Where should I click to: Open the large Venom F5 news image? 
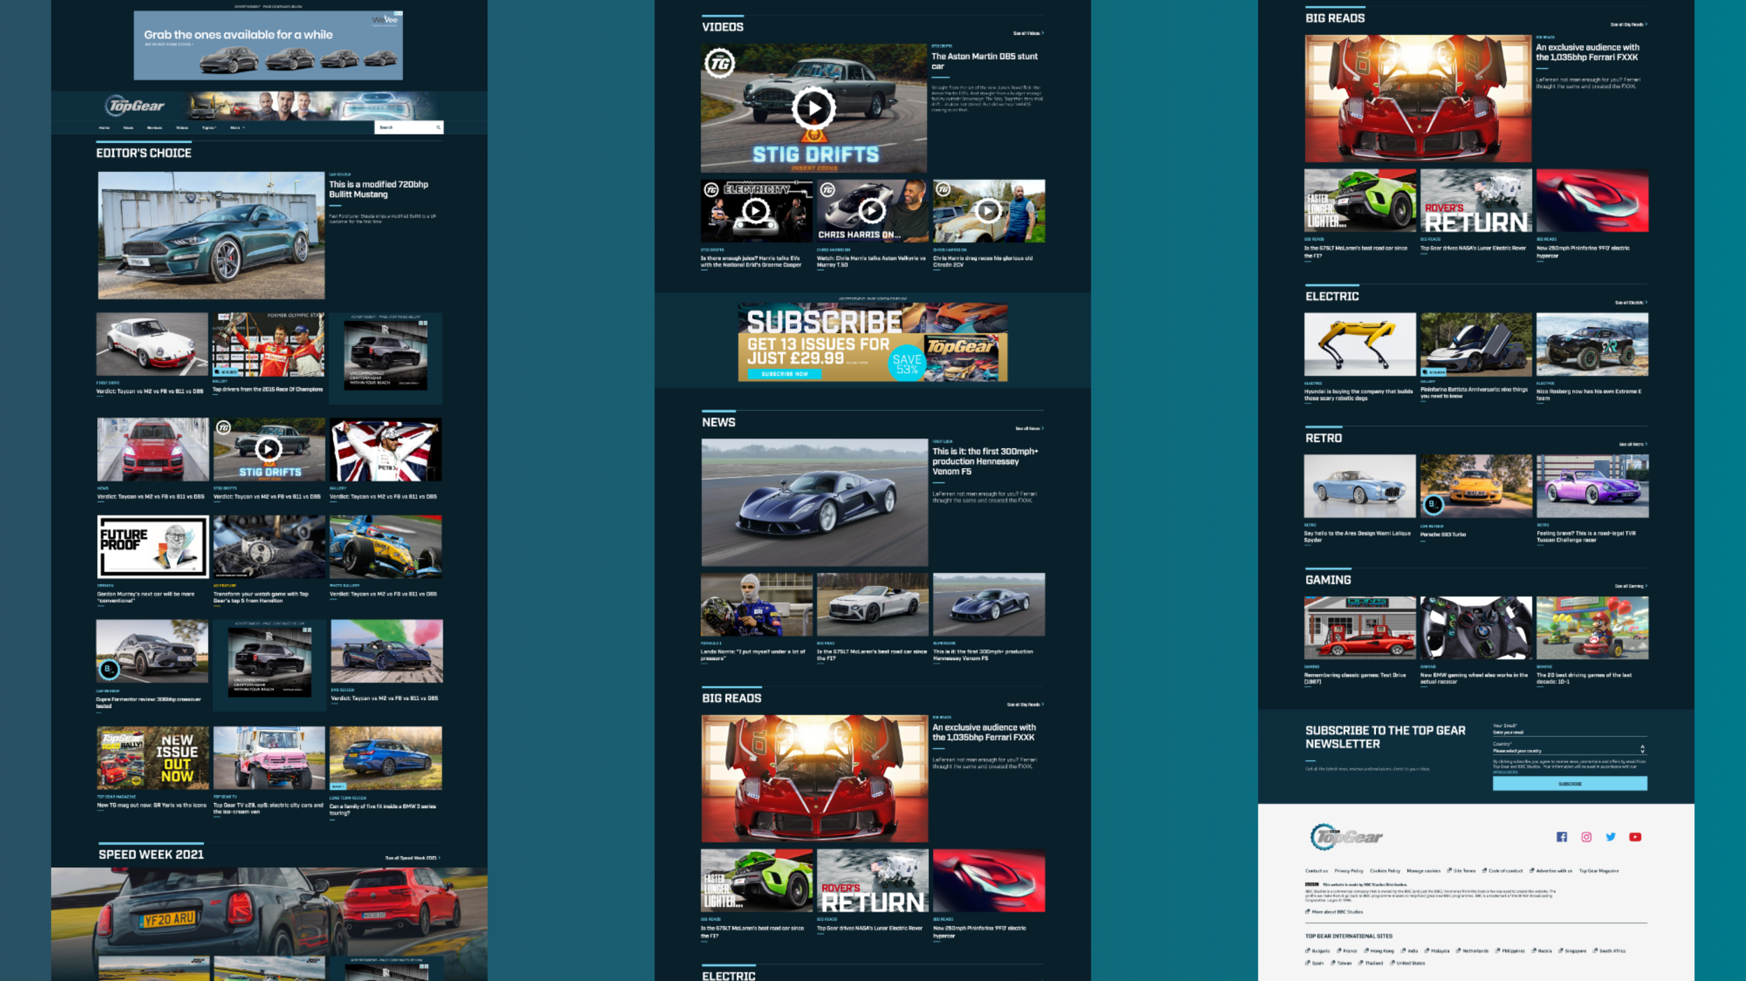[814, 502]
